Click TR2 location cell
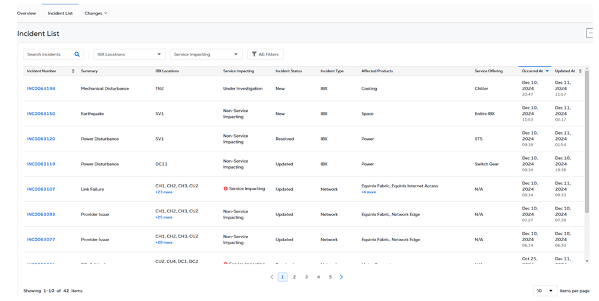This screenshot has width=599, height=301. [x=159, y=89]
